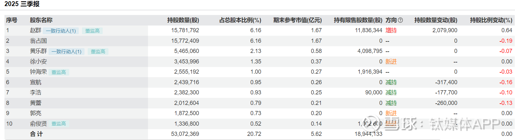
Task: Click the help icon beside 方向
Action: pos(401,20)
